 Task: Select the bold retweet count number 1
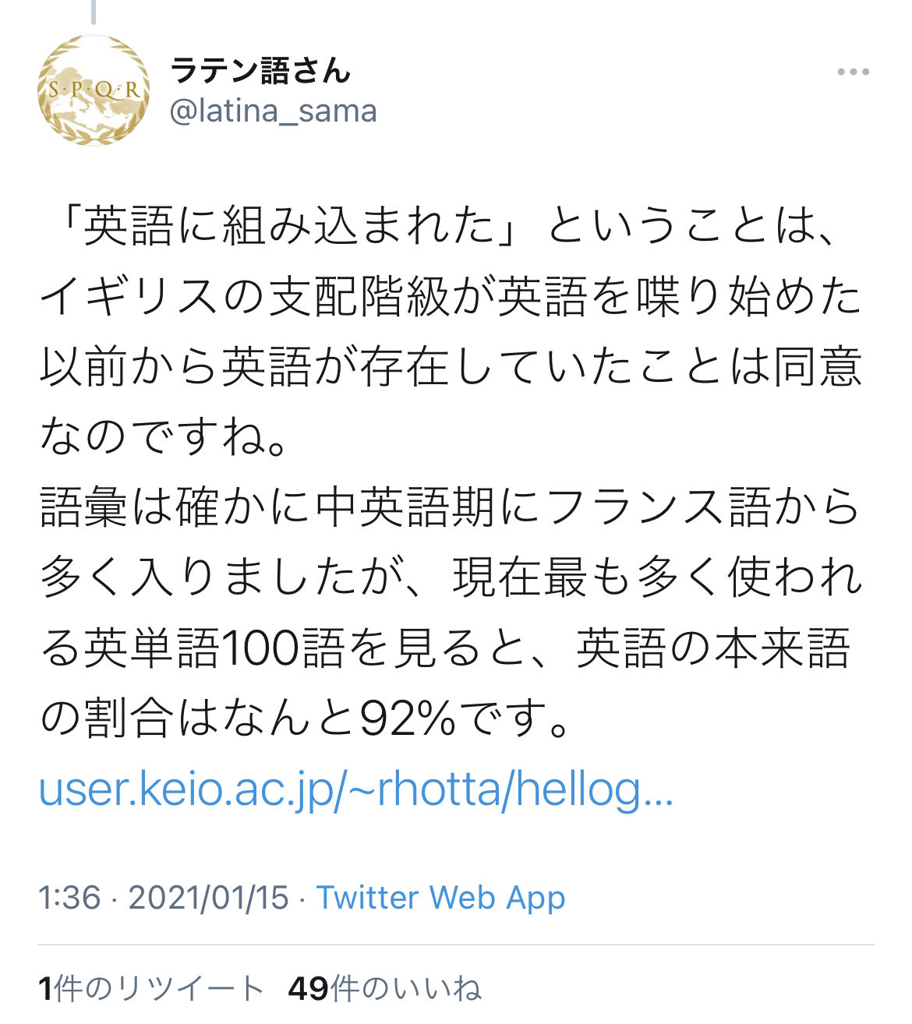tap(46, 989)
